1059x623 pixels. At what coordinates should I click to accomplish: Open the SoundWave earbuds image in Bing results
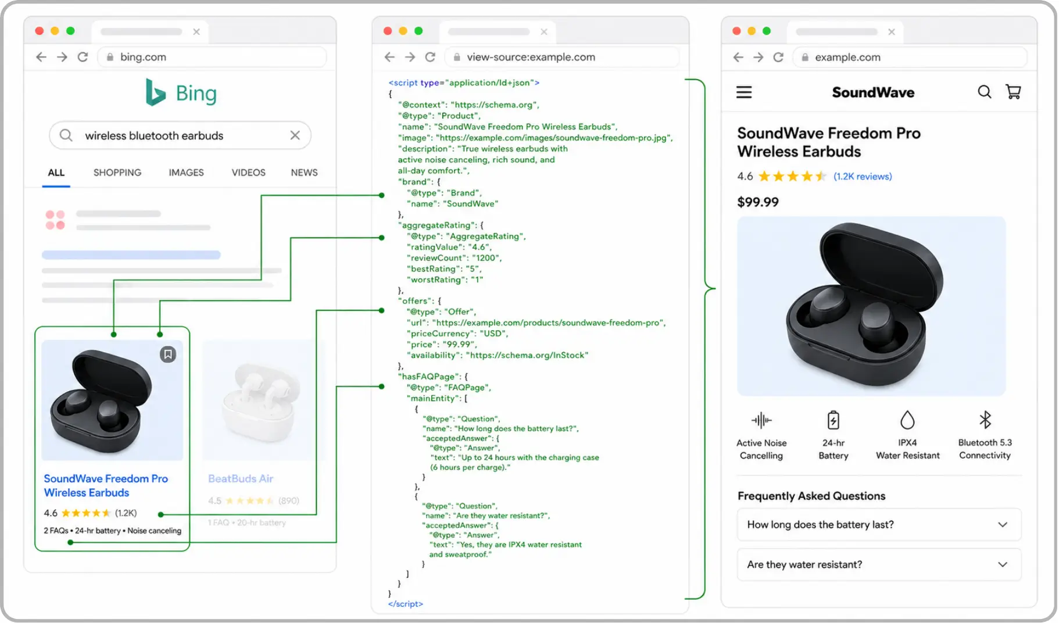click(112, 400)
